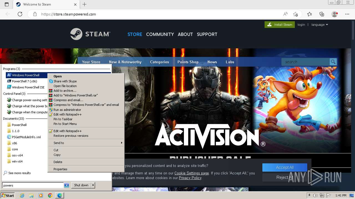
Task: Choose Add to "Windows PowerShell.rar"
Action: tap(86, 95)
